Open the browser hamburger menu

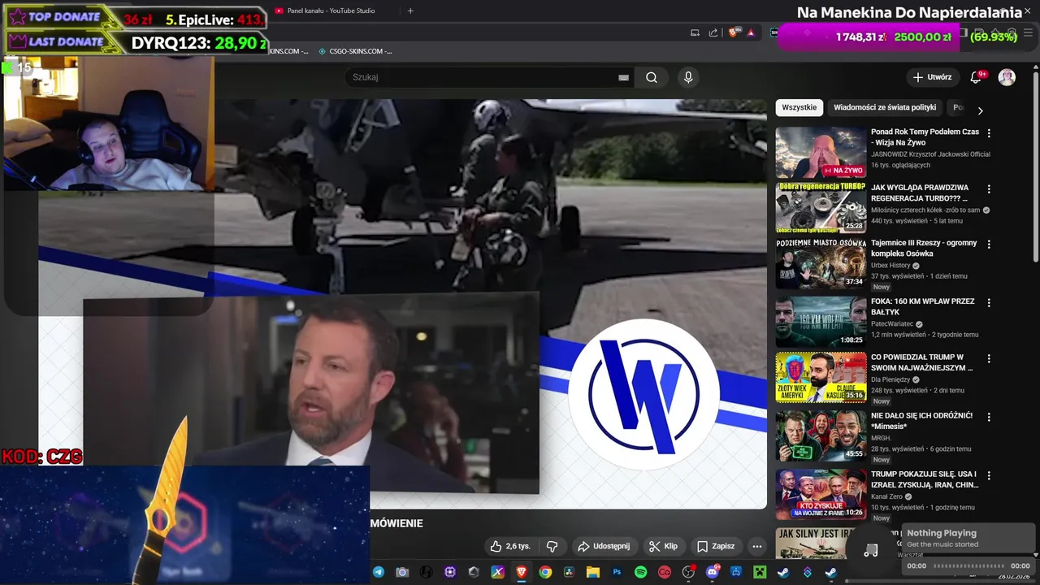(1029, 32)
